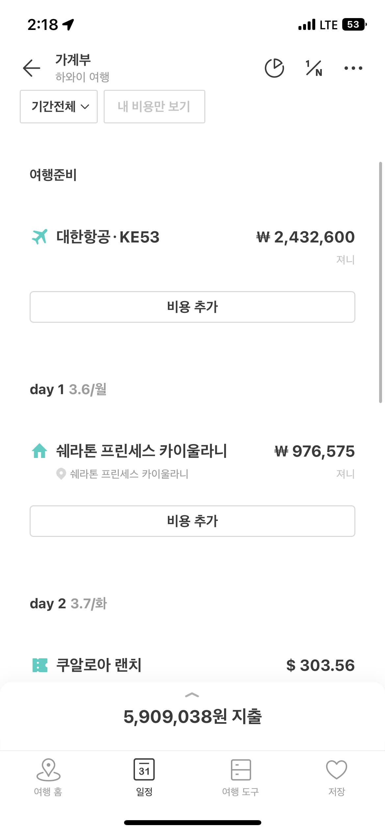Add a cost under day 1

pyautogui.click(x=192, y=521)
